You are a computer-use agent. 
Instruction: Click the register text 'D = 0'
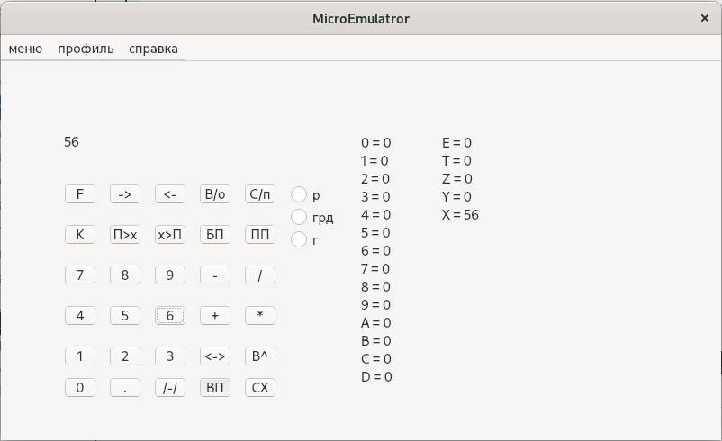coord(376,376)
